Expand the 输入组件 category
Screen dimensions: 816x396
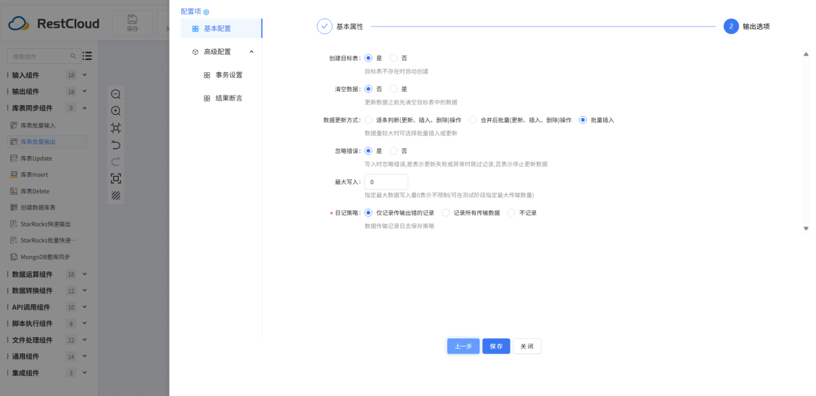click(83, 74)
